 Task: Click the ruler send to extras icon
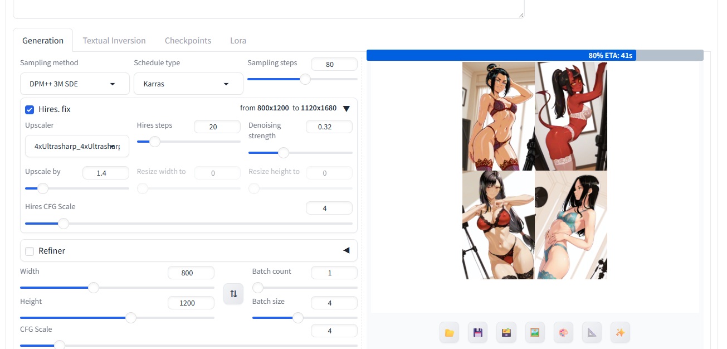[592, 333]
